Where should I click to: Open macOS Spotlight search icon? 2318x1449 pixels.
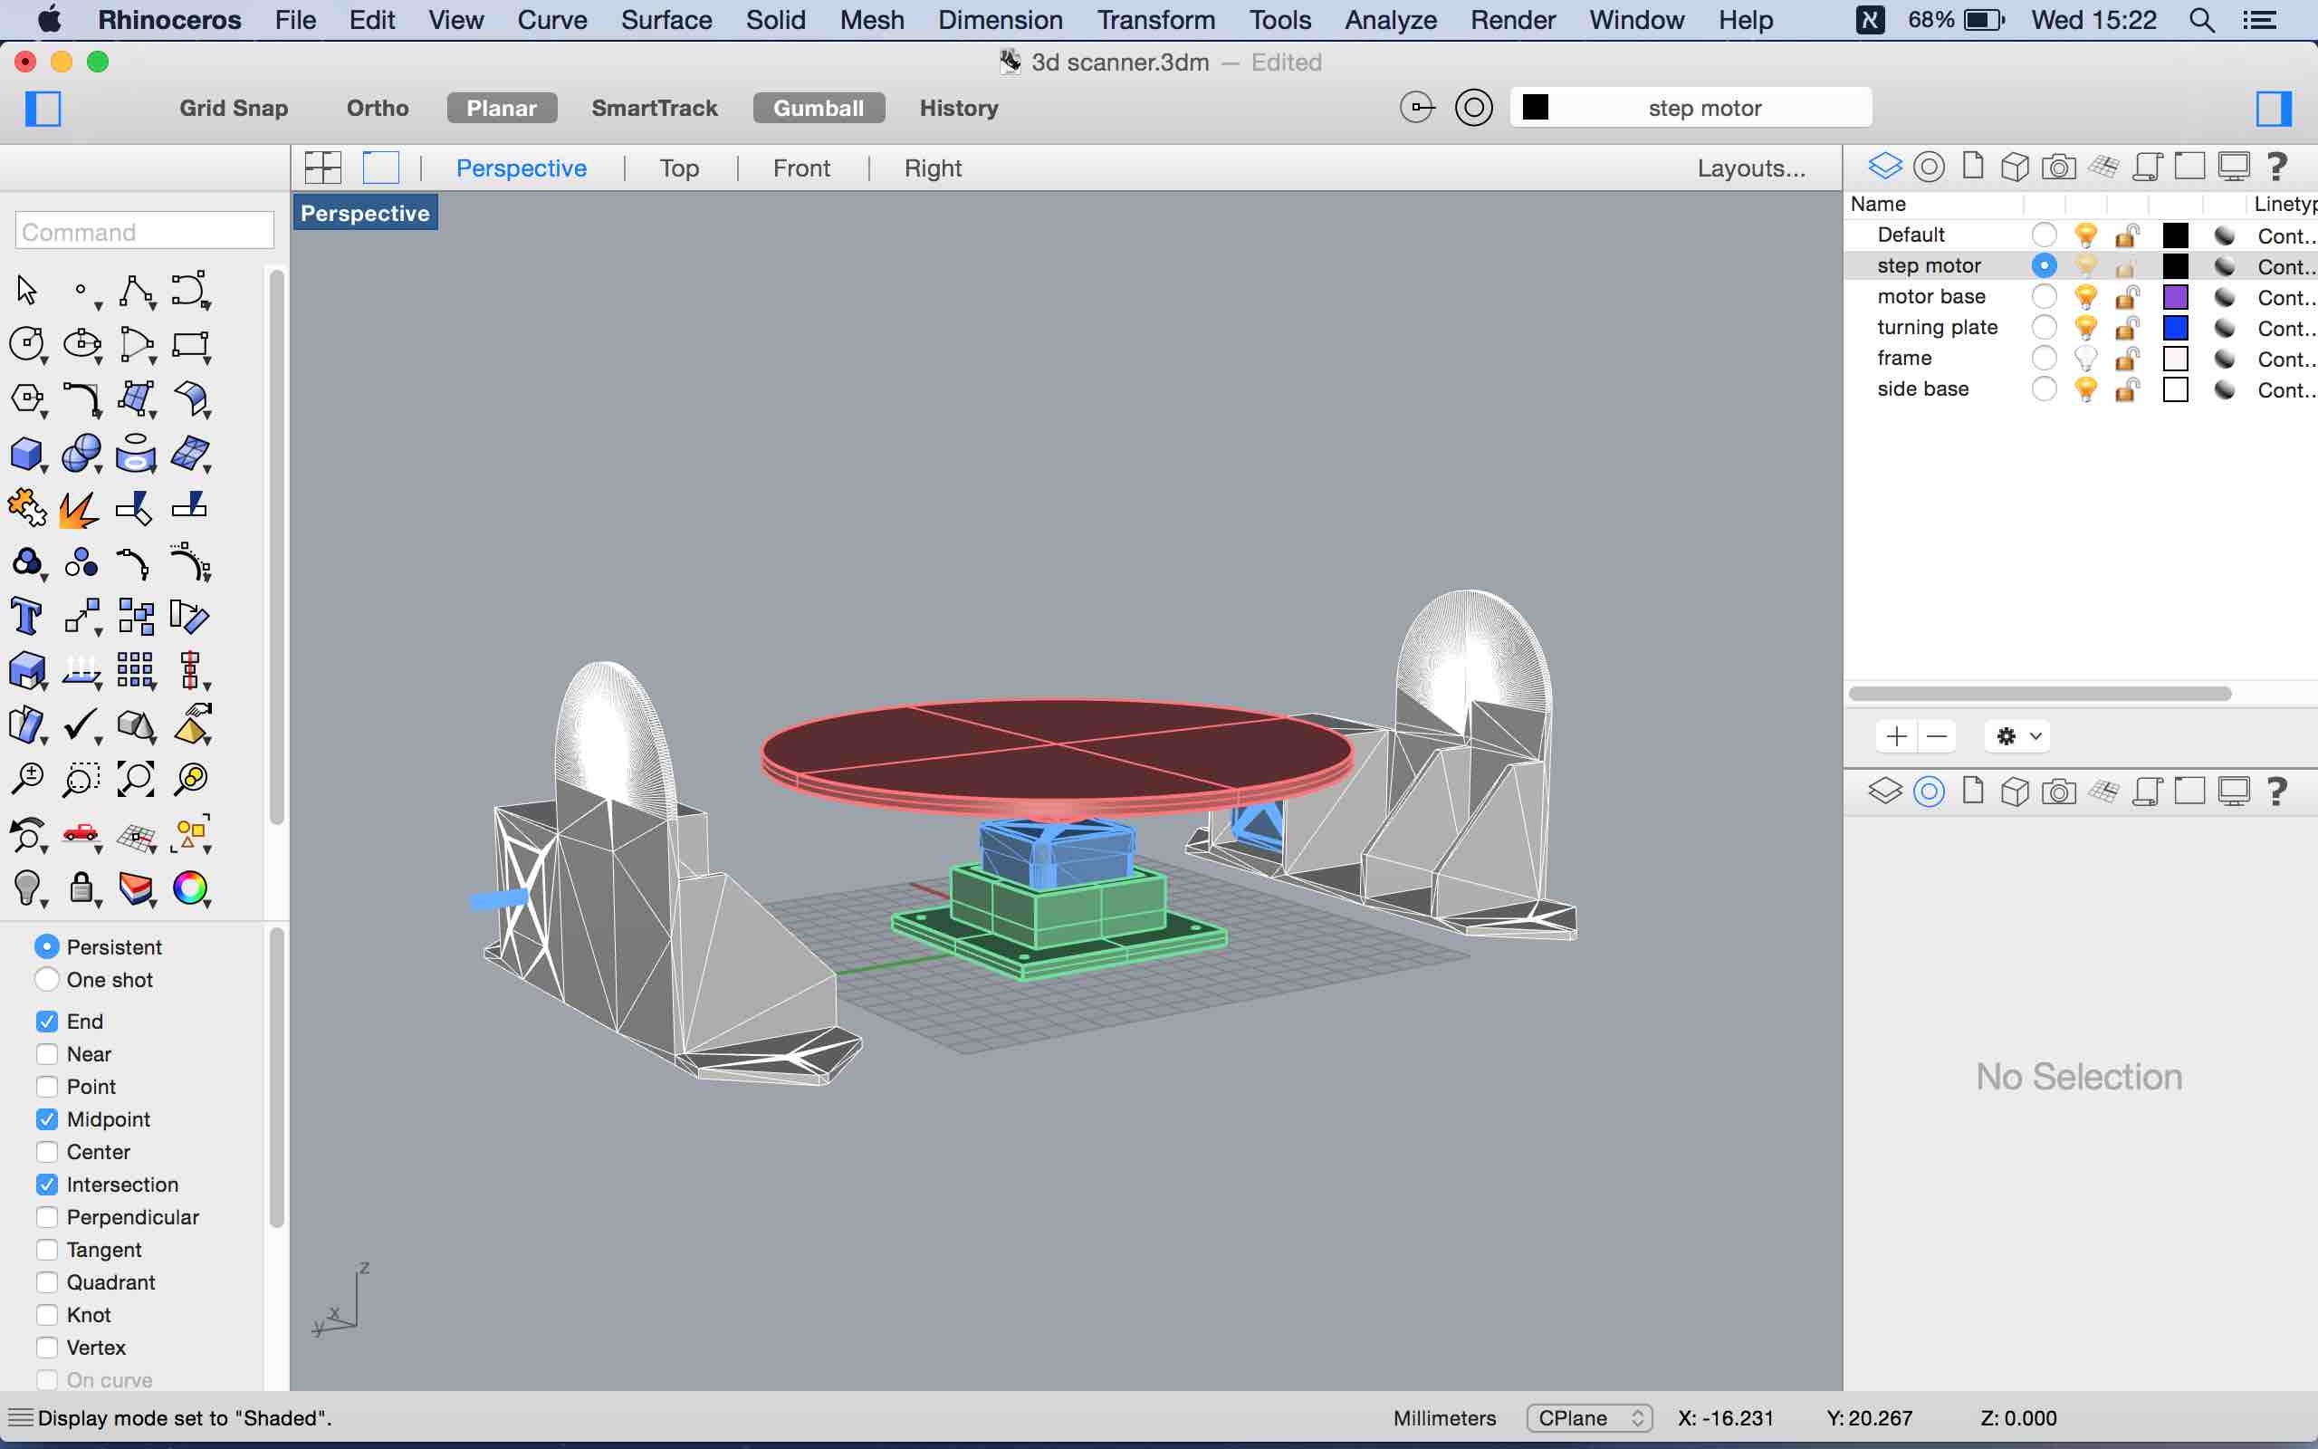tap(2201, 20)
